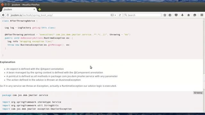Click import line for util.StringUtils
The width and height of the screenshot is (205, 115).
(30, 105)
